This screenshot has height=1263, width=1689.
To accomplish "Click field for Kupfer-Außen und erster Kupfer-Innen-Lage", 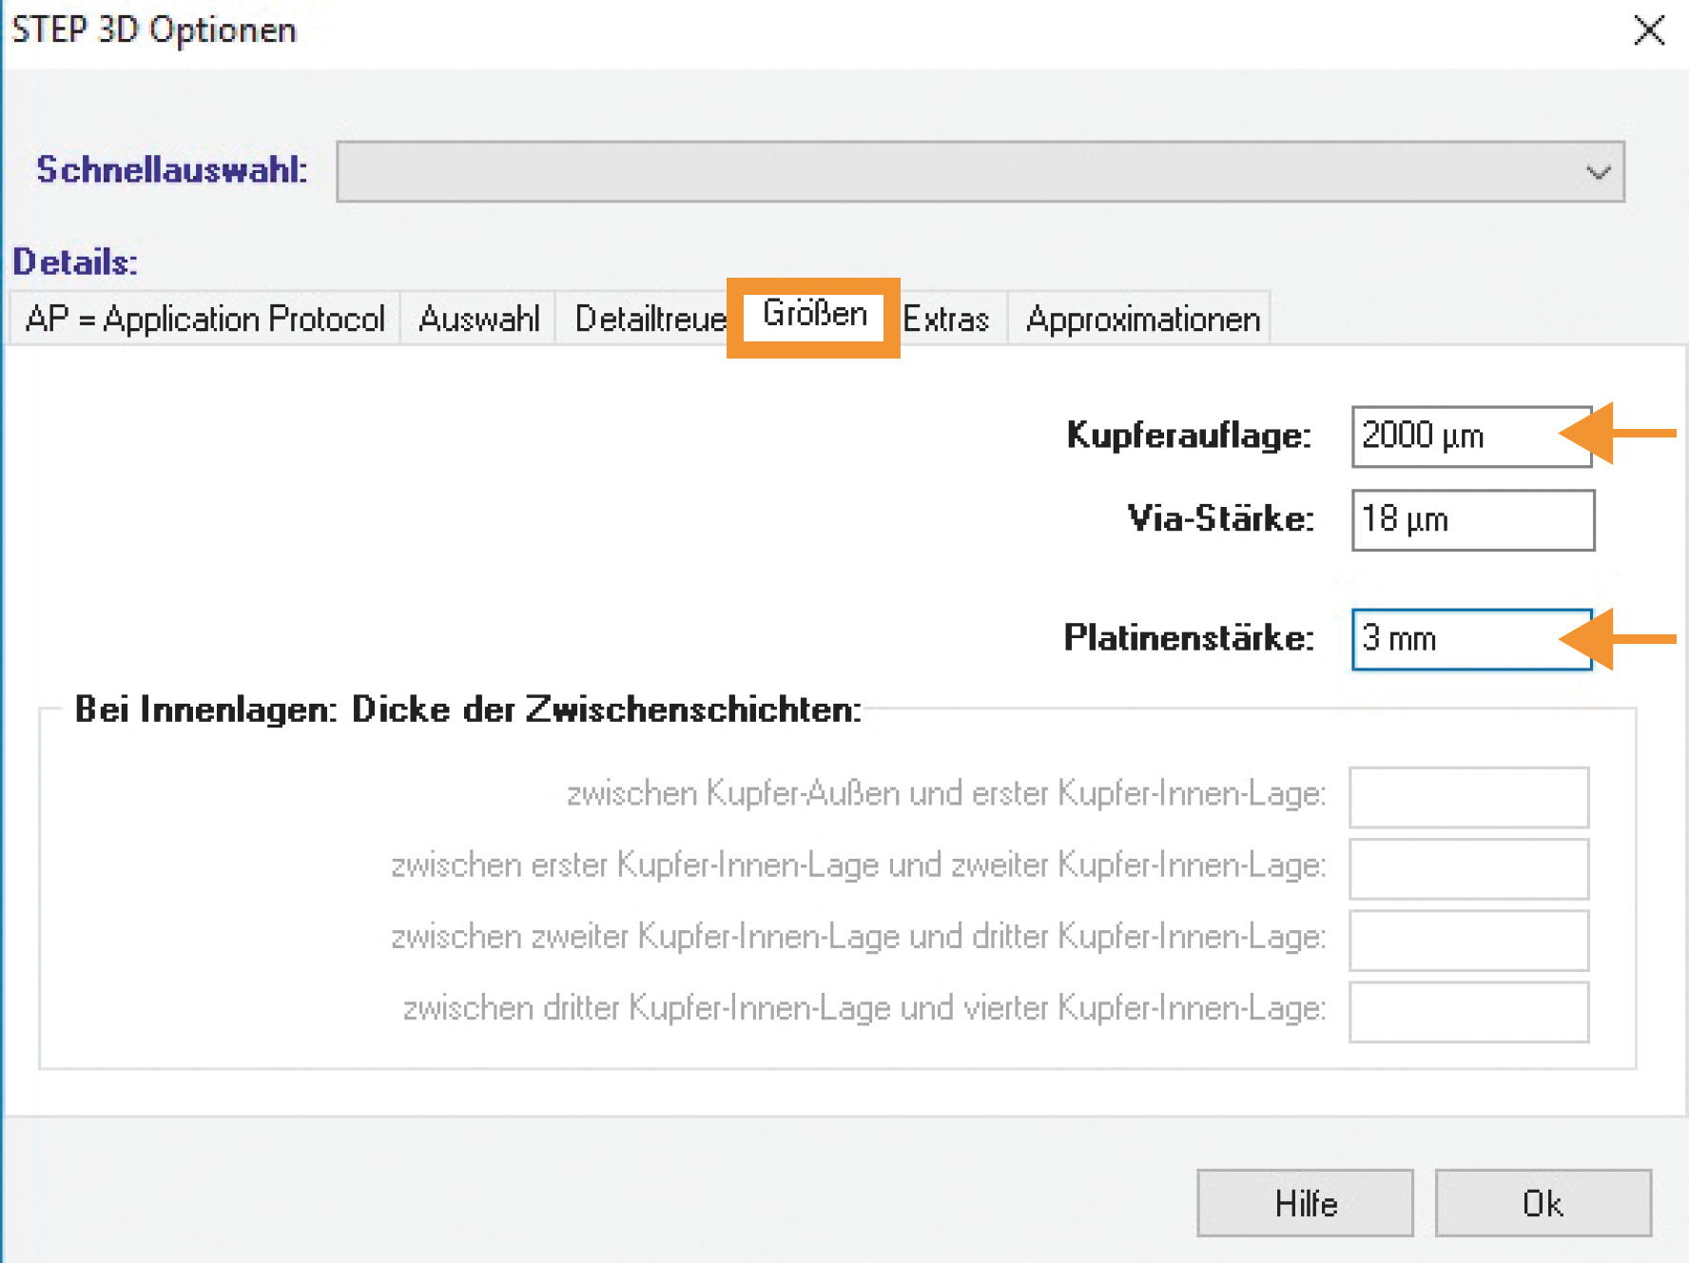I will coord(1469,797).
